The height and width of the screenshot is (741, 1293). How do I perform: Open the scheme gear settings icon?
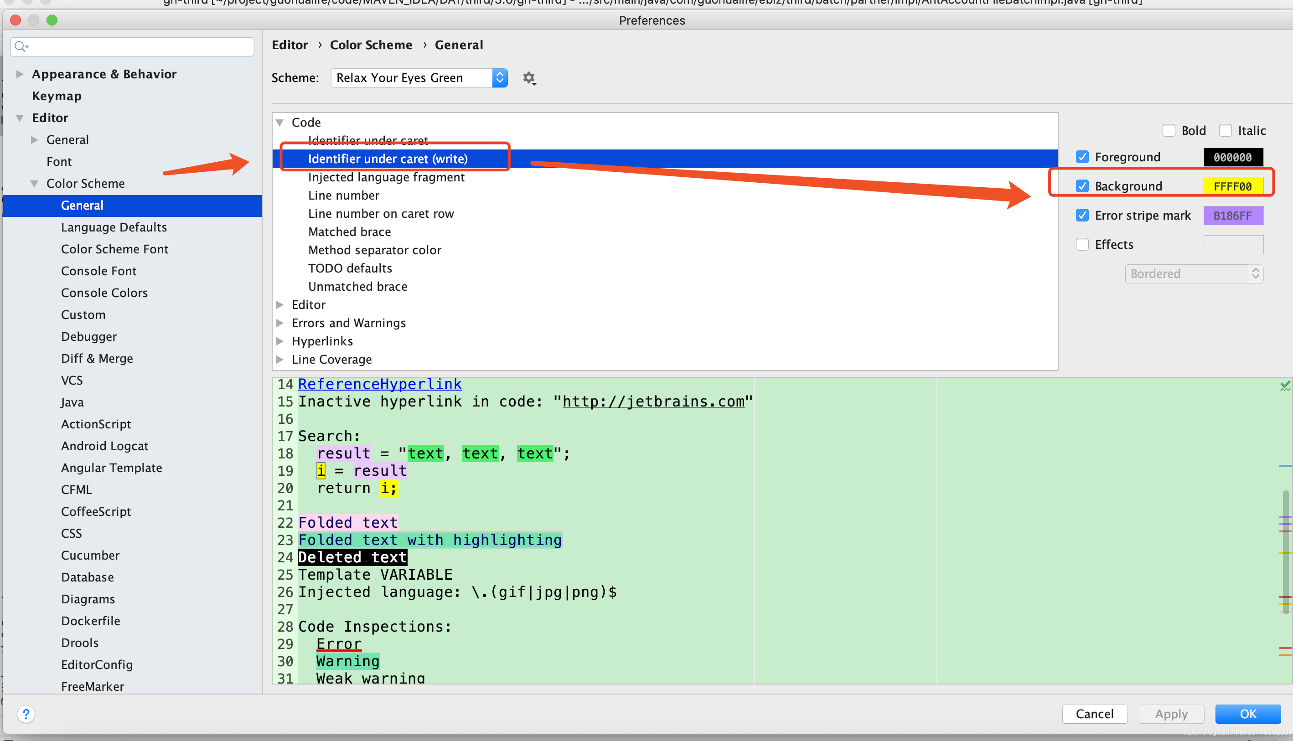(529, 78)
